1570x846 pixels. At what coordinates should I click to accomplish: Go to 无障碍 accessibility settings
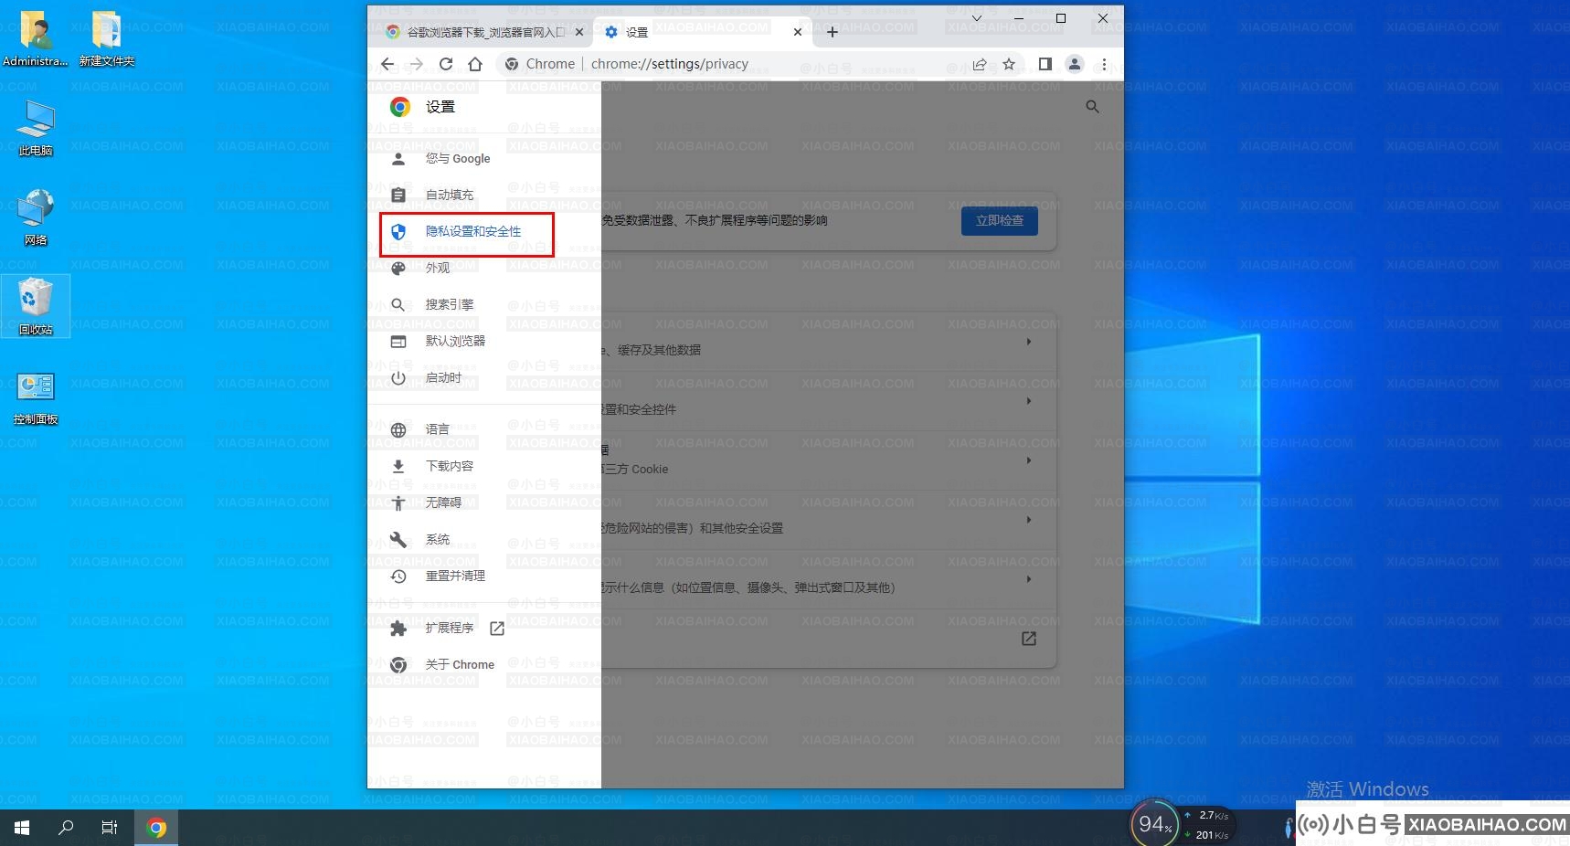pos(443,502)
